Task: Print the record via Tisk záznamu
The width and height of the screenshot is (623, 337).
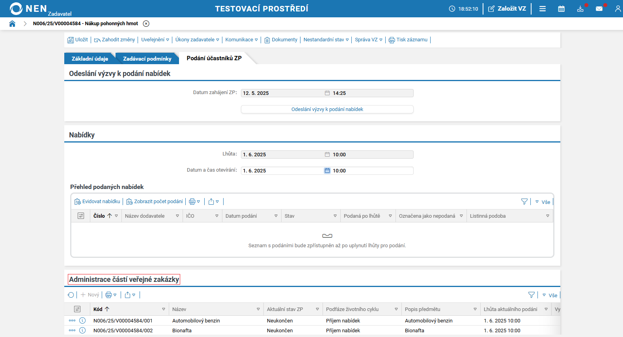Action: click(408, 40)
